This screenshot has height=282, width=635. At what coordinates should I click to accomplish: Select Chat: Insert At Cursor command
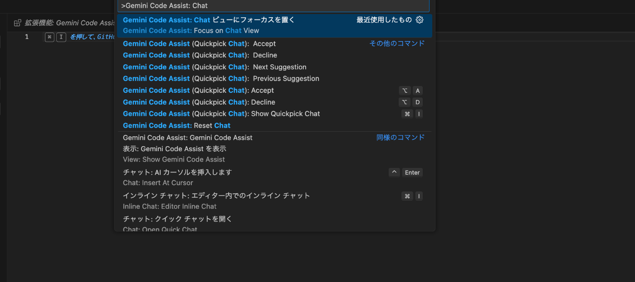[274, 177]
